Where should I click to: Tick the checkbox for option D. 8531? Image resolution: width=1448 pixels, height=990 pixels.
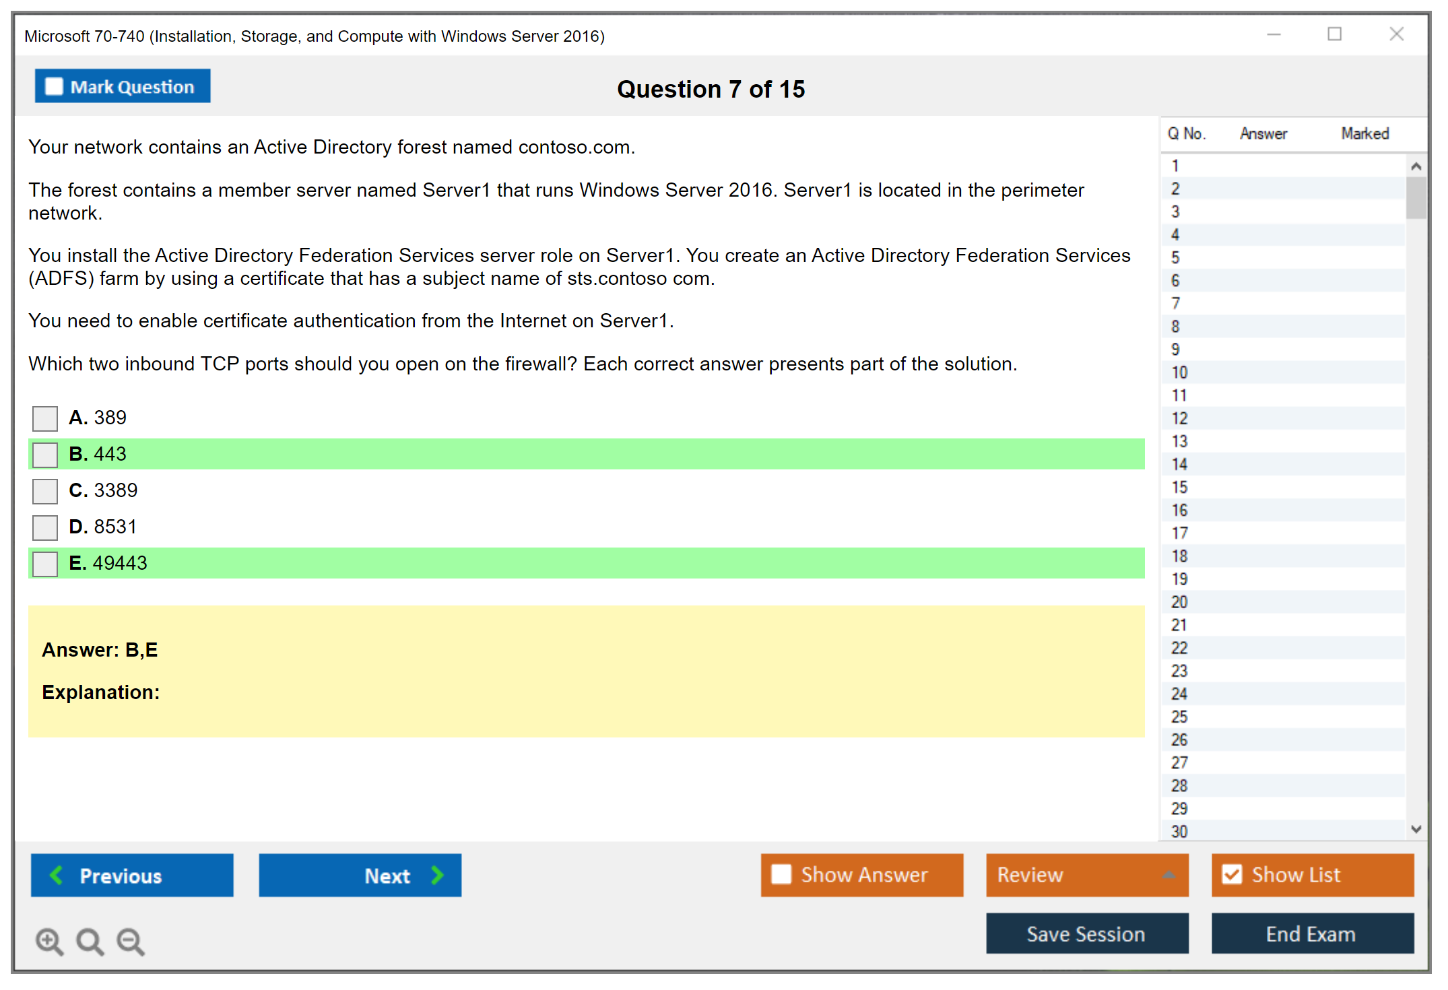pyautogui.click(x=45, y=527)
